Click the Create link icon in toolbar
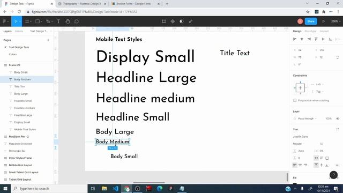Image resolution: width=343 pixels, height=193 pixels. pyautogui.click(x=191, y=21)
